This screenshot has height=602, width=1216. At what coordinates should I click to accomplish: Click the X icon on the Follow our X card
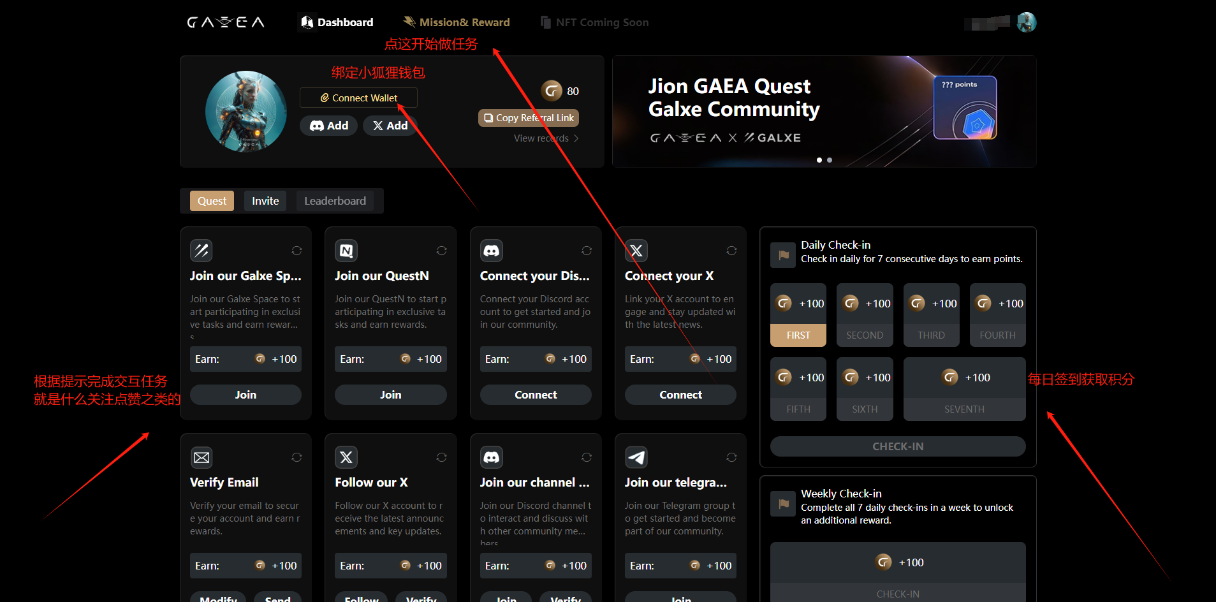click(346, 457)
